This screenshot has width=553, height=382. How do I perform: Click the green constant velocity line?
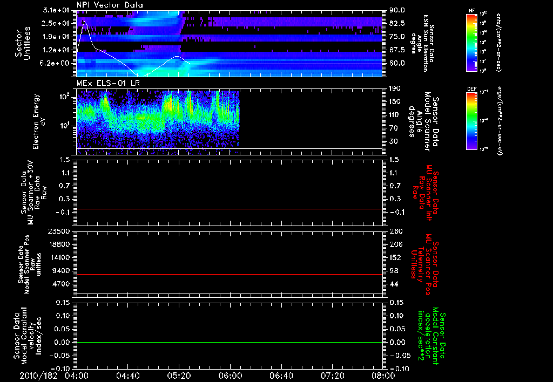coord(230,343)
